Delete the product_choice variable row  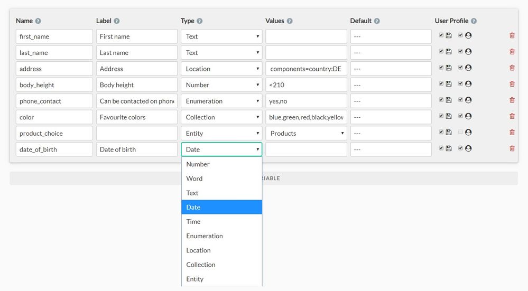[x=512, y=132]
